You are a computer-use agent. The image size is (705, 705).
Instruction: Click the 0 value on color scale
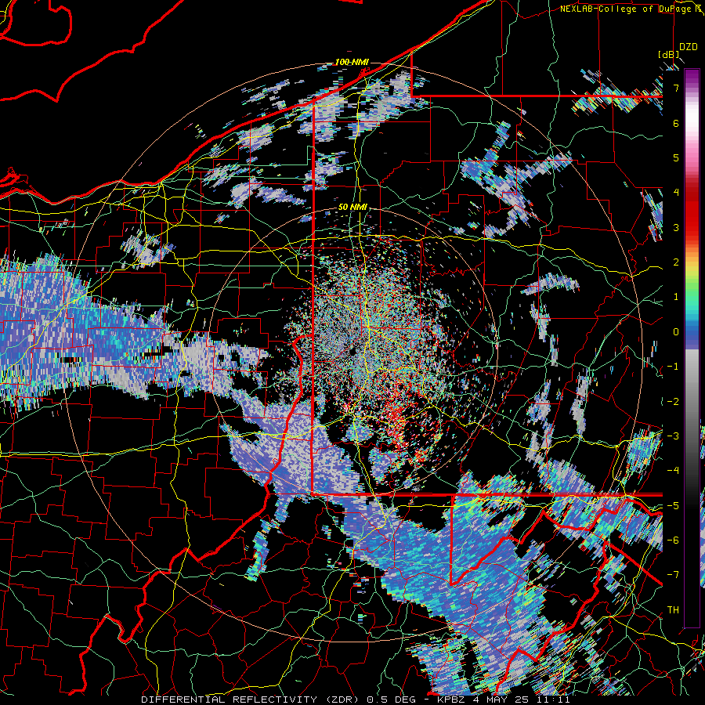(676, 332)
